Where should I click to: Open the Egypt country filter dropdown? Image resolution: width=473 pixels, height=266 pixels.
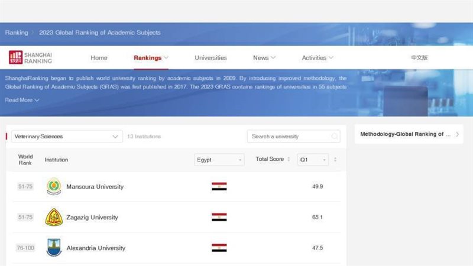219,160
